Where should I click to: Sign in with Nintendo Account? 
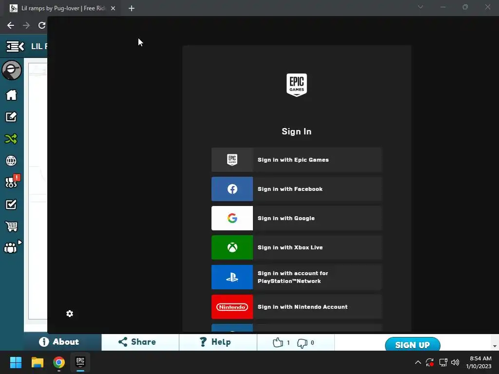click(x=296, y=307)
